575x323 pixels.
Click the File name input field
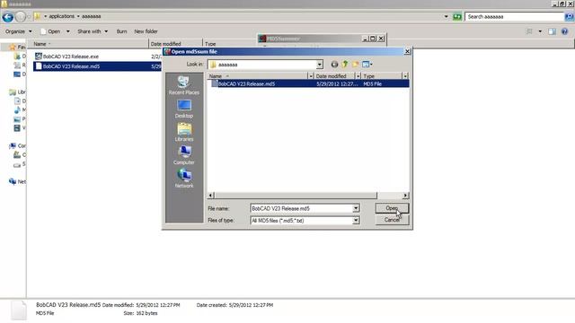click(301, 208)
